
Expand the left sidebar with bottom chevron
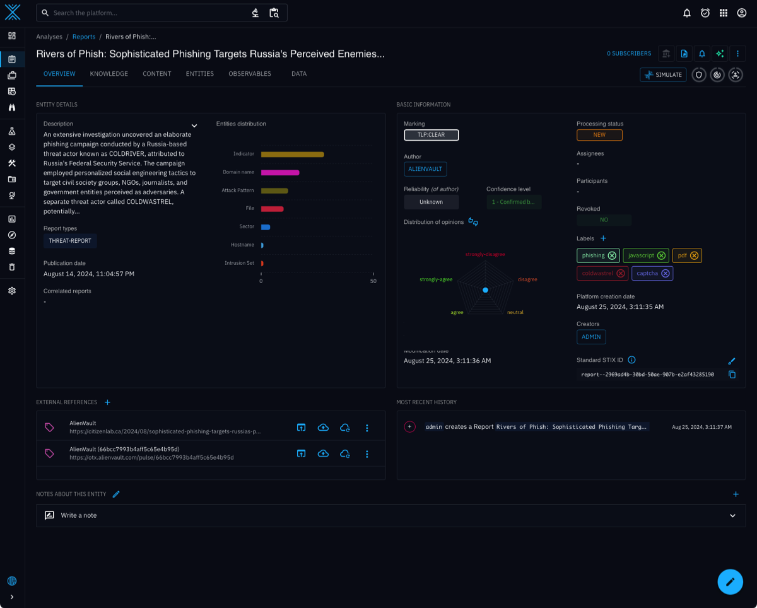(12, 597)
